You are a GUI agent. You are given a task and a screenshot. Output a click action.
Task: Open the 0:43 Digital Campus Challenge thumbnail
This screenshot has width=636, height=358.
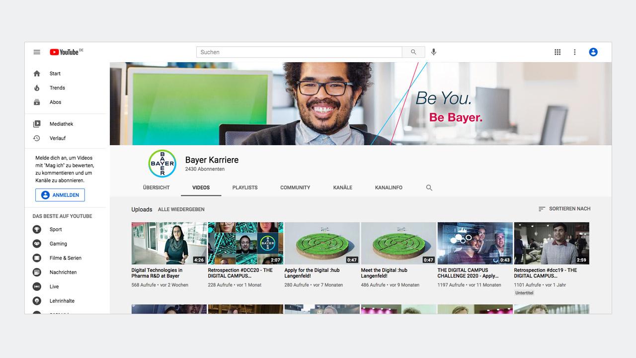(475, 243)
